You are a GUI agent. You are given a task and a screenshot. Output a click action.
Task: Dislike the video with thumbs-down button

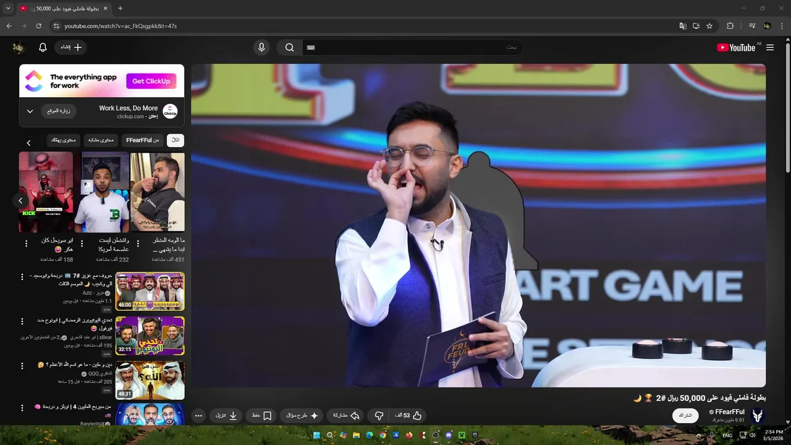(x=379, y=416)
